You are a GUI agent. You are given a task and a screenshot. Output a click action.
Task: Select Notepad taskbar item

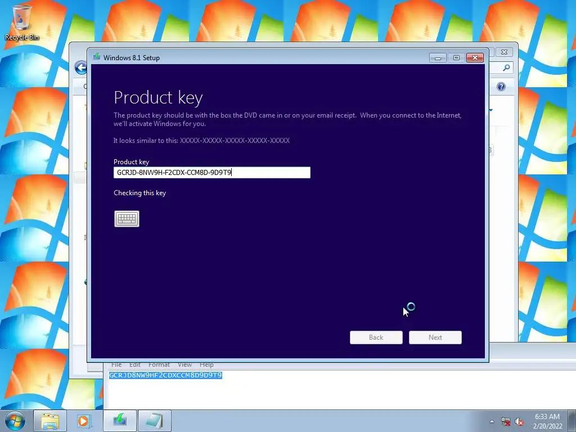(x=155, y=421)
